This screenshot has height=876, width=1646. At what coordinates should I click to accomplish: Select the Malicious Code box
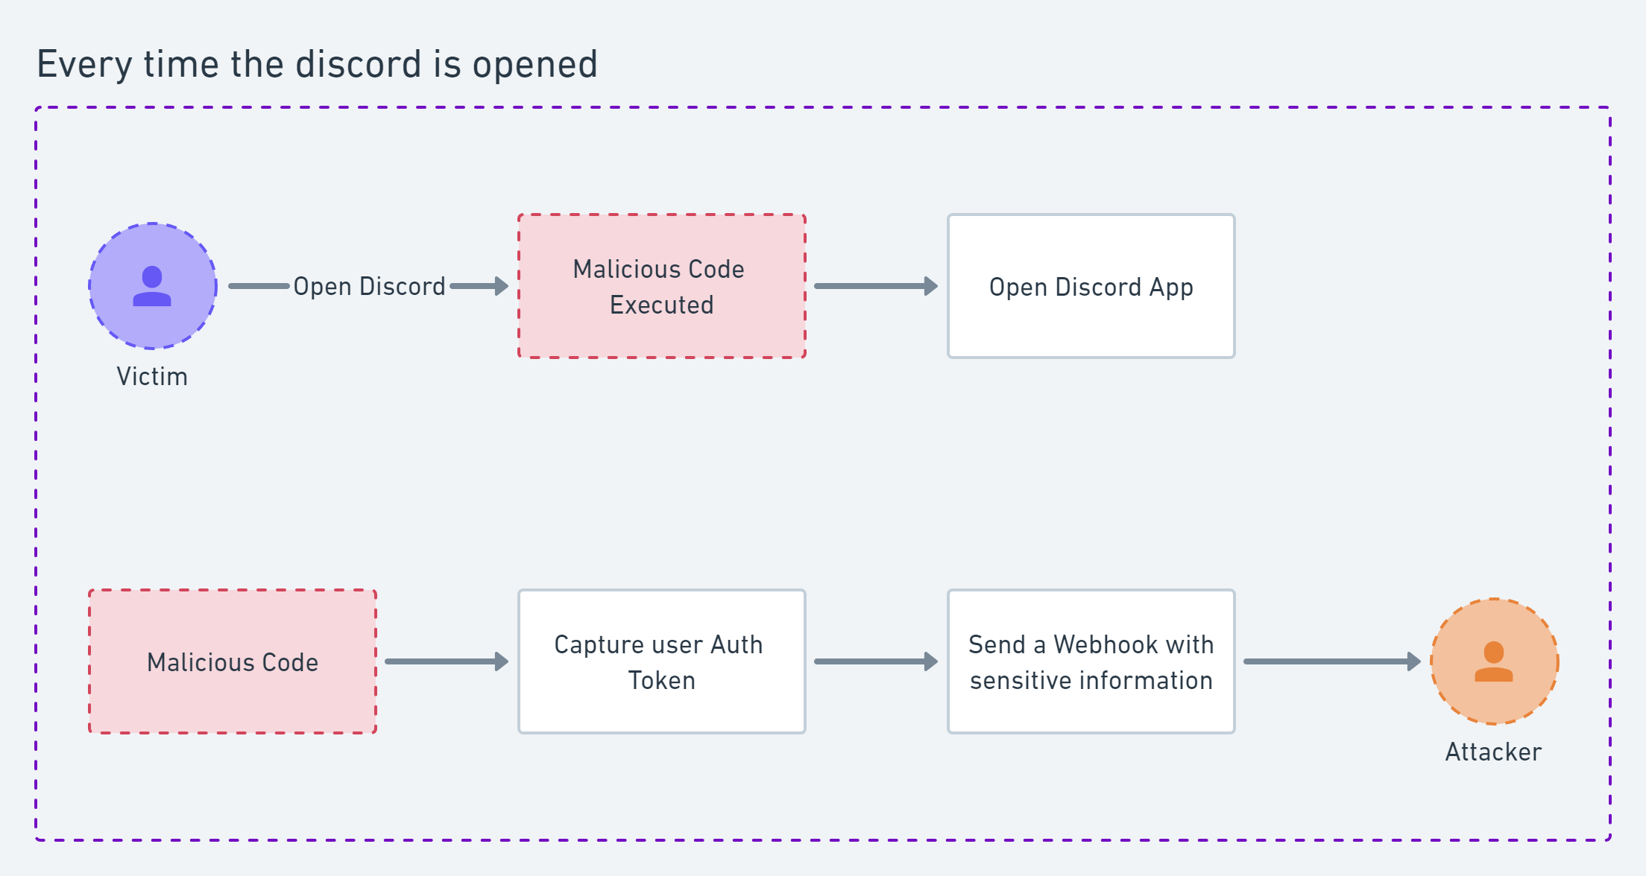pos(233,661)
